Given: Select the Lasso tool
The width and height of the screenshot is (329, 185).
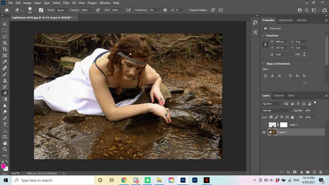Looking at the screenshot, I should [x=5, y=37].
